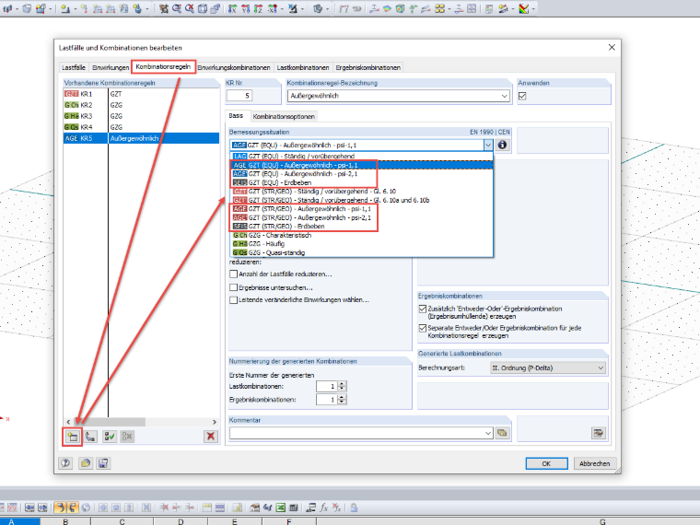Screen dimensions: 700x525
Task: Open the Berechnungsart dropdown
Action: click(601, 367)
